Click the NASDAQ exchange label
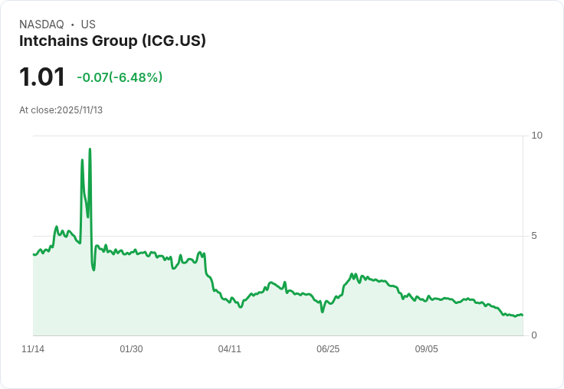This screenshot has height=389, width=564. coord(41,25)
